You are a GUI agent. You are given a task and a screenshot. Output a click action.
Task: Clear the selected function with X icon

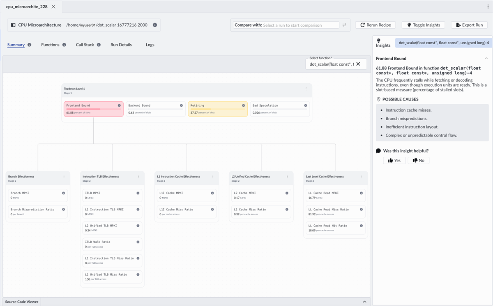[x=358, y=64]
